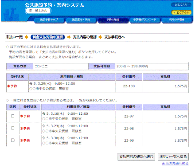Click the コンビニ payment method value

41,66
